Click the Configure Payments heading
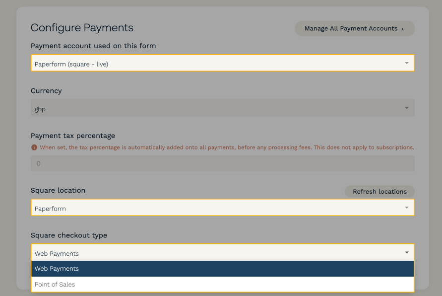Screen dimensions: 442x296 point(82,28)
